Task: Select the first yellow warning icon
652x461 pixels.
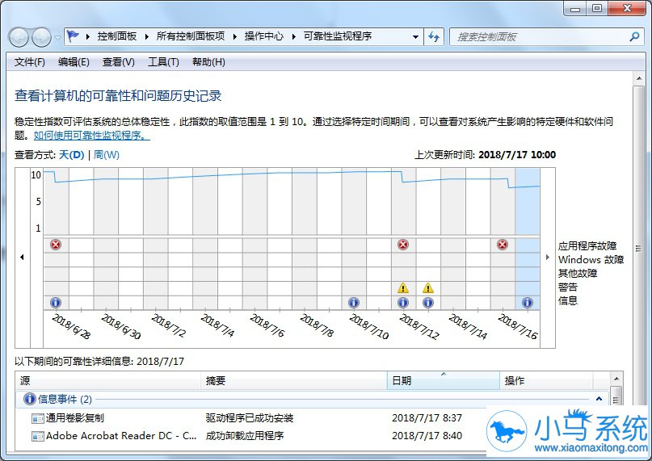Action: 403,287
